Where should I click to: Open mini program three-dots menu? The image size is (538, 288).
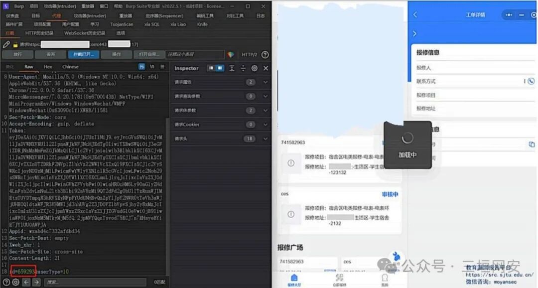(x=509, y=15)
